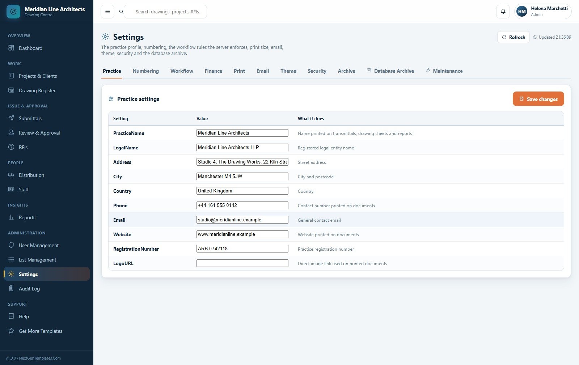Edit the Email value field

click(x=242, y=220)
